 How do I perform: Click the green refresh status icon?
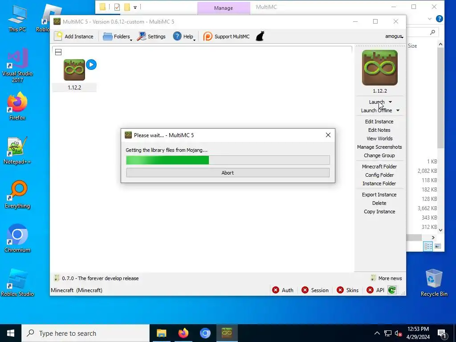(x=392, y=290)
